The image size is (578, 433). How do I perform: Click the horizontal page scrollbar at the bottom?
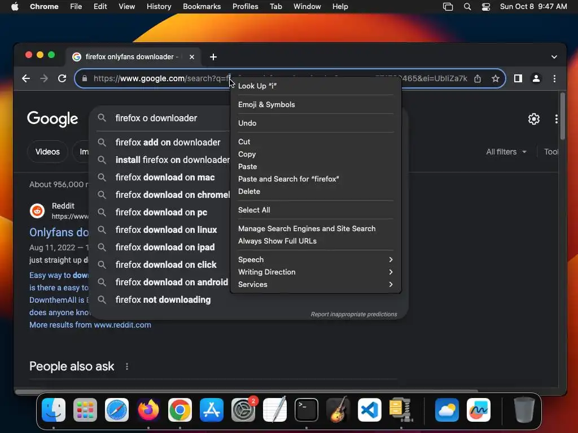point(247,391)
